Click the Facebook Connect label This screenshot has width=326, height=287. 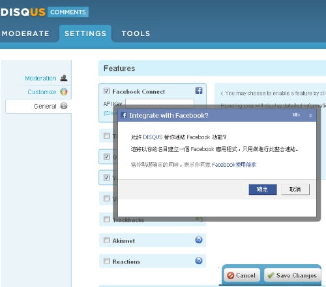139,92
